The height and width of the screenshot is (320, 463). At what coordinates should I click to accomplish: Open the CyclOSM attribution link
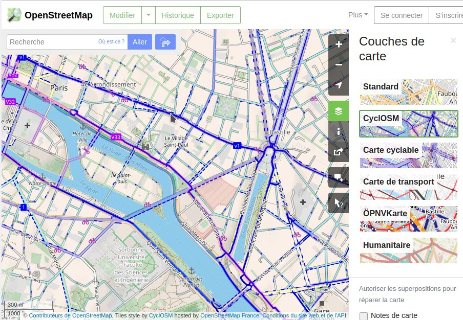click(161, 315)
